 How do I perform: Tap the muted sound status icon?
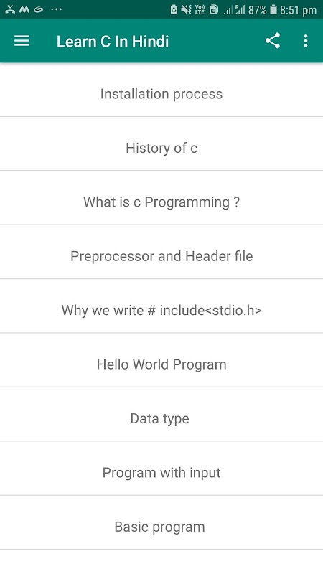pyautogui.click(x=187, y=10)
